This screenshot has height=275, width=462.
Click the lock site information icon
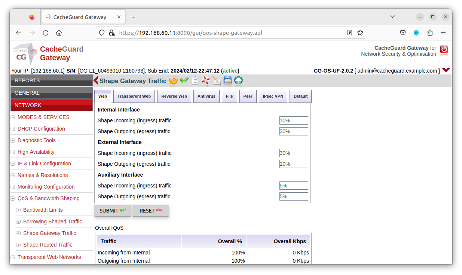point(111,33)
